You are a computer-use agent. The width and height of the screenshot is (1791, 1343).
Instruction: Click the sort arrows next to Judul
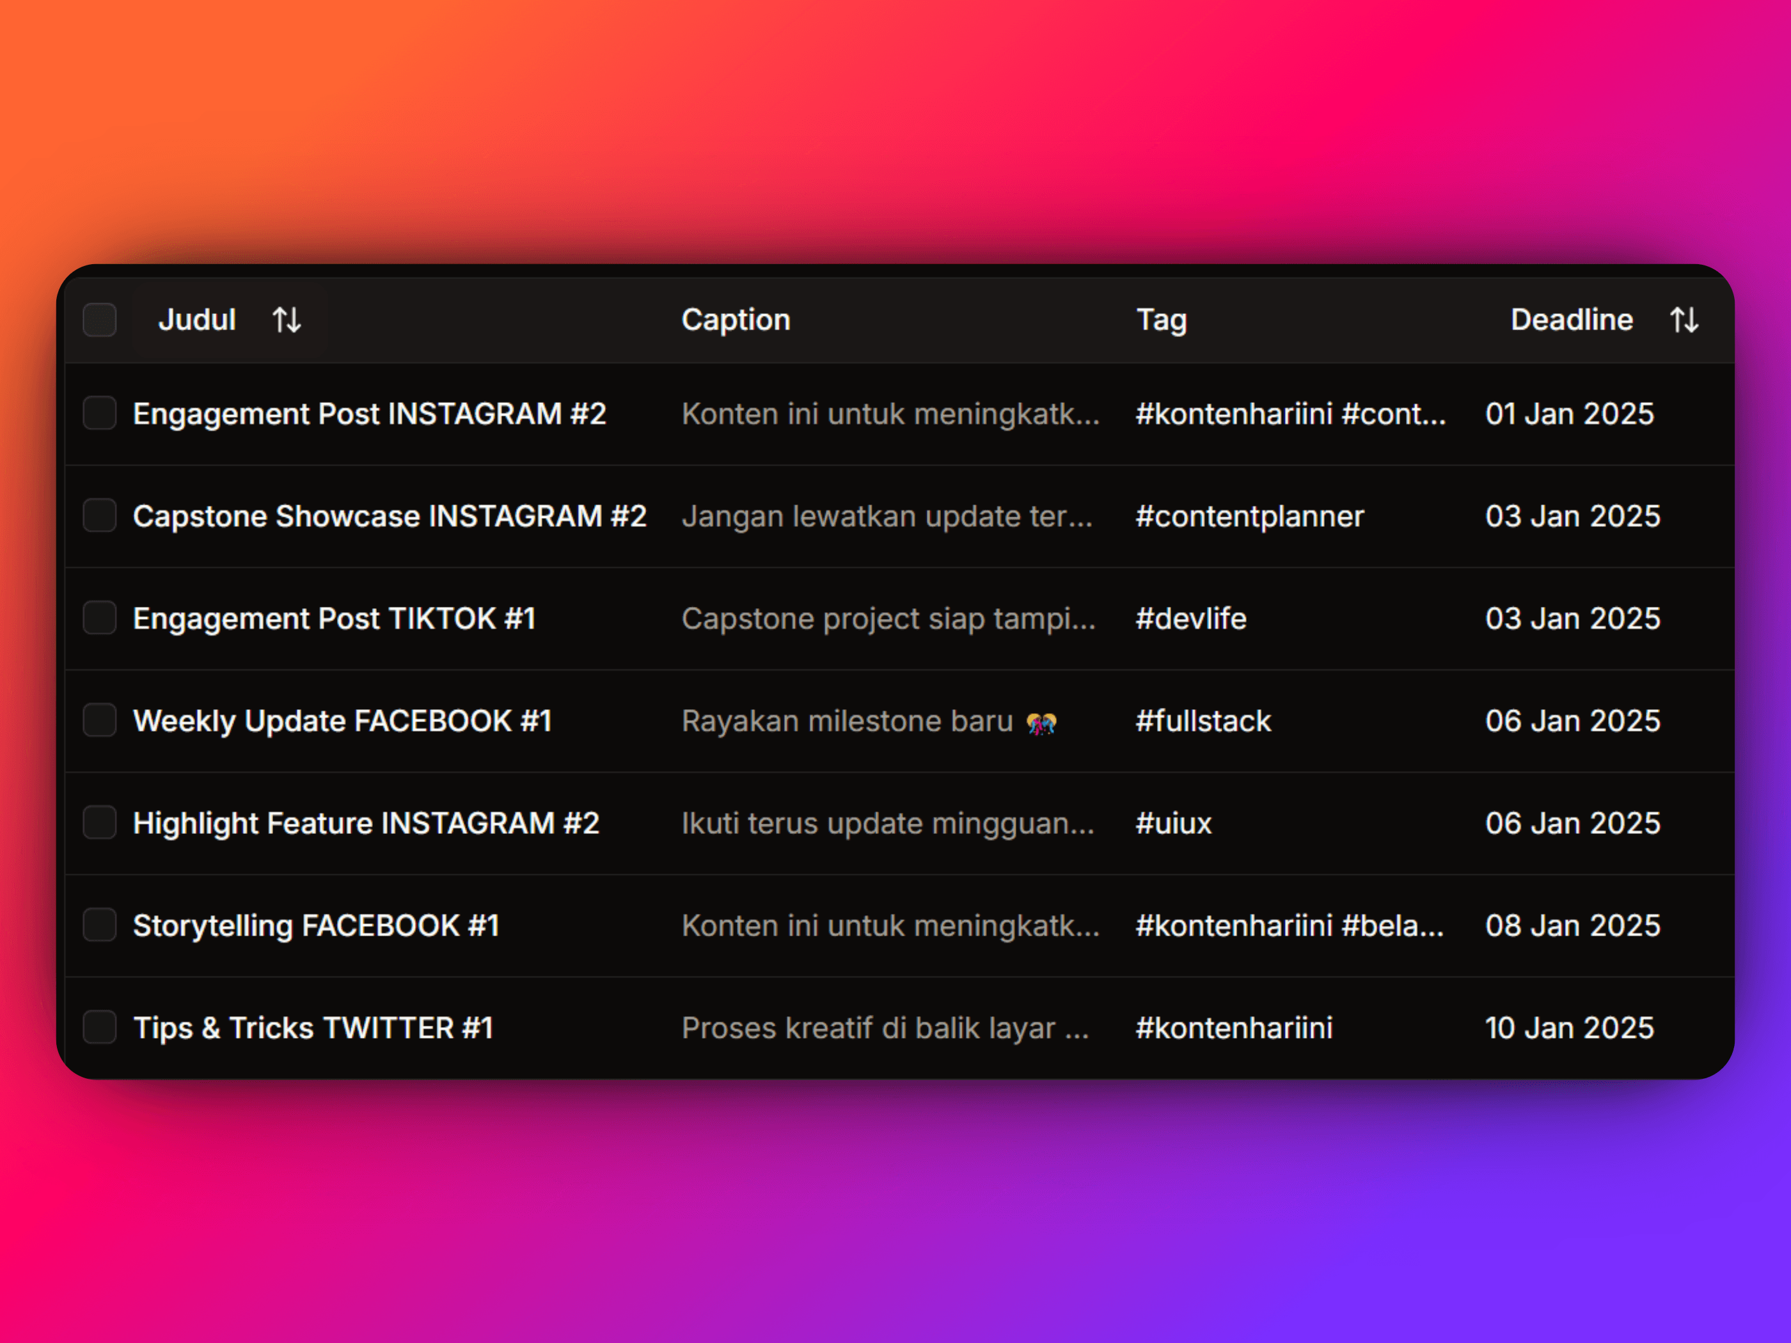pos(287,320)
